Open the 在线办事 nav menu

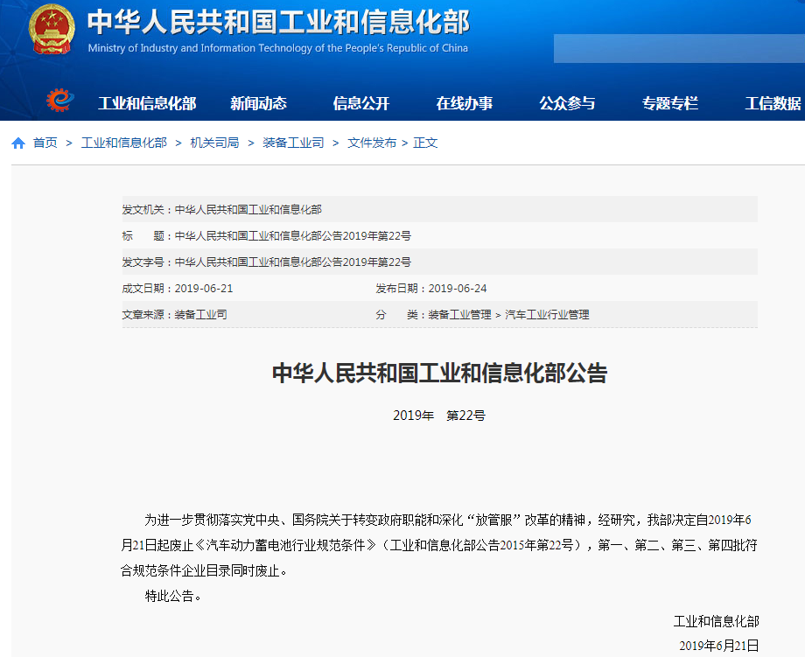464,103
